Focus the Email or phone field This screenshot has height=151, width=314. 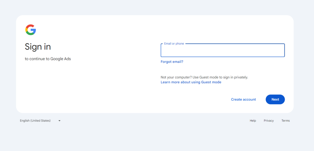(223, 50)
